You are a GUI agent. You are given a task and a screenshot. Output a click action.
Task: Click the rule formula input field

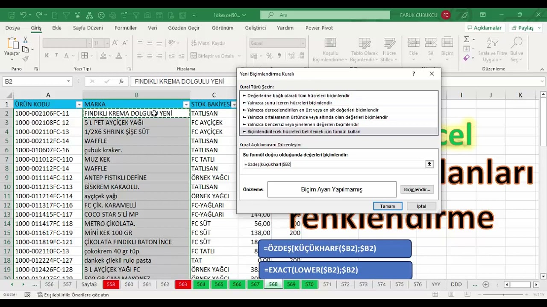pyautogui.click(x=334, y=164)
